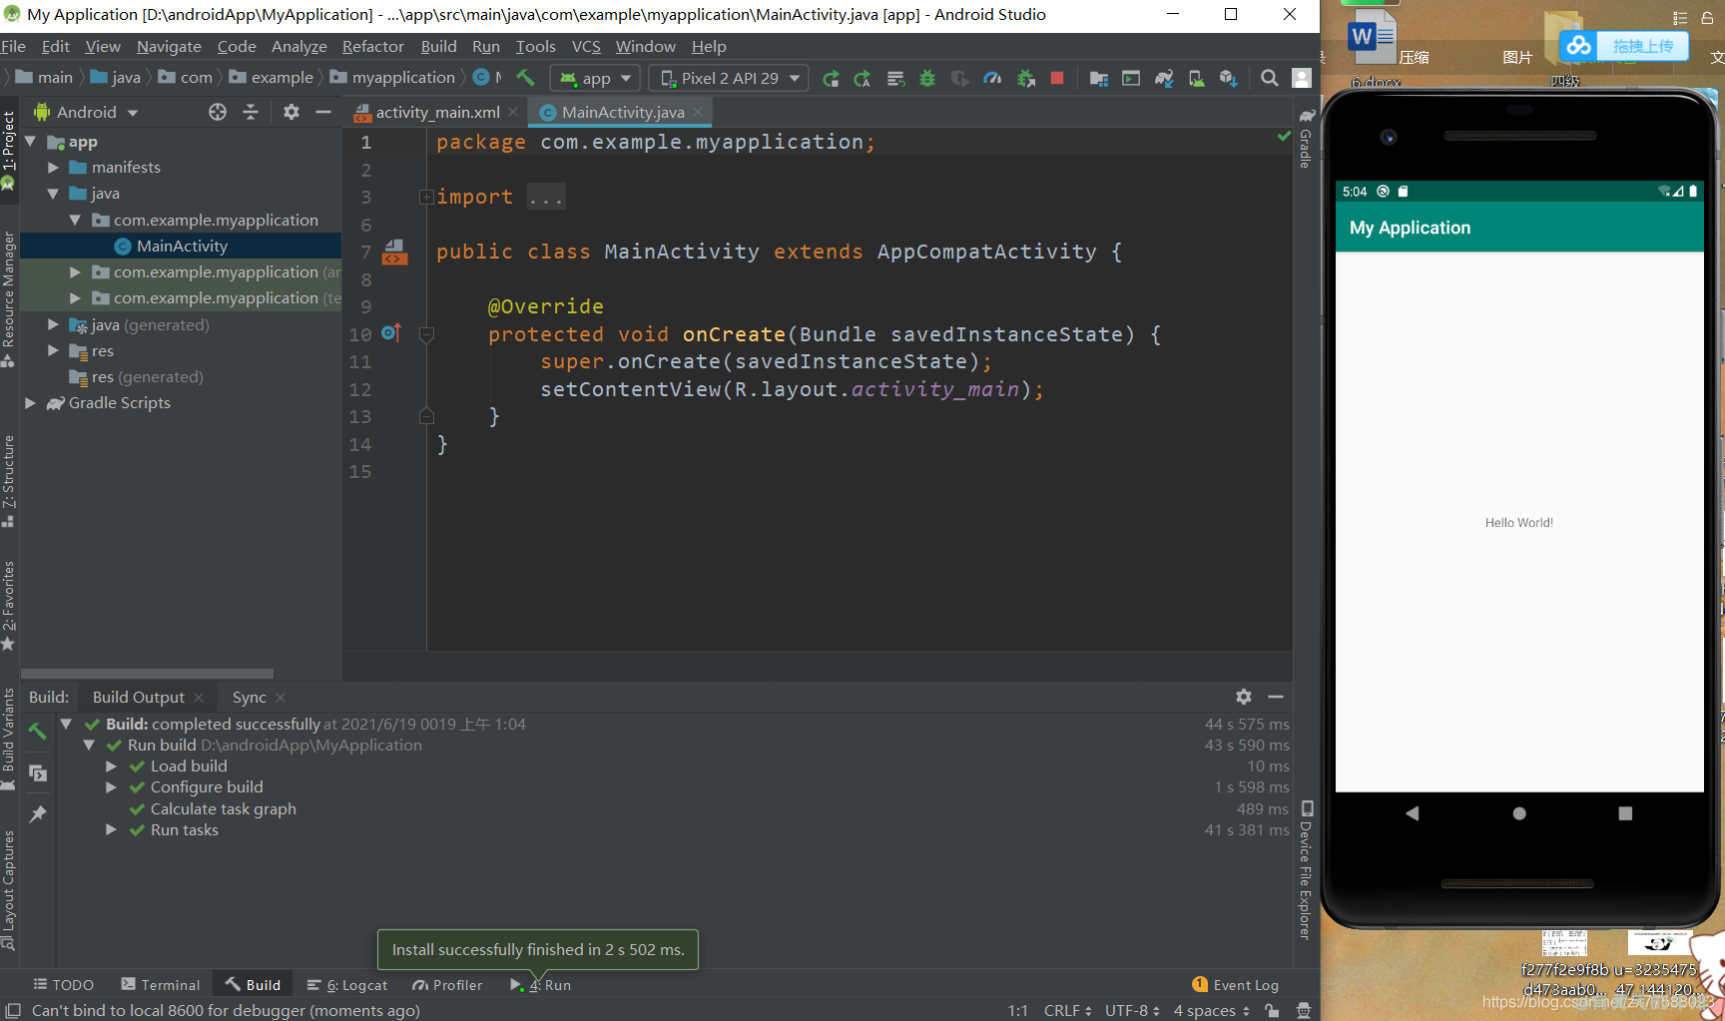This screenshot has width=1725, height=1021.
Task: Click the Profile app gauge icon
Action: (992, 78)
